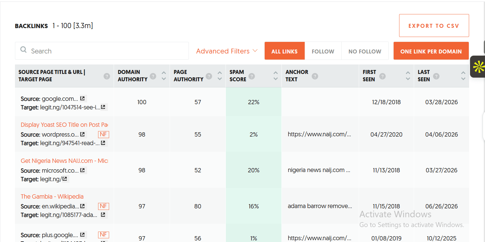Click spam score 2% cell

tap(254, 134)
